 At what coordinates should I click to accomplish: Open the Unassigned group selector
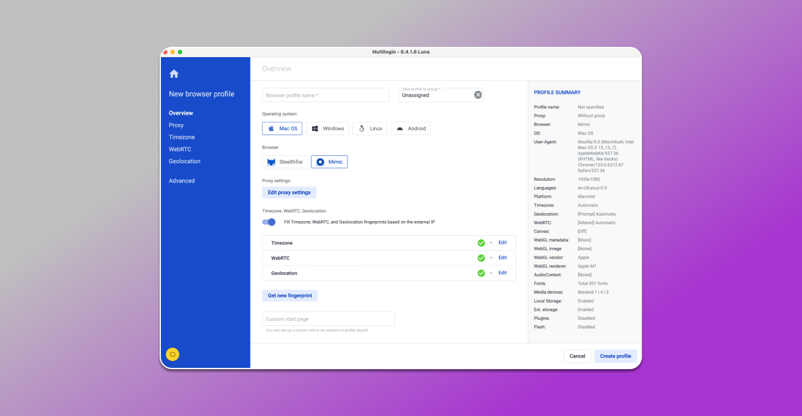tap(433, 96)
